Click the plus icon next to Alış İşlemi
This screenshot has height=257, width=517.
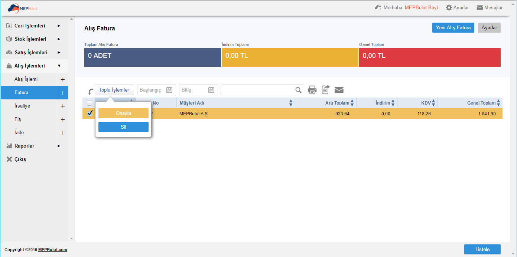coord(62,79)
